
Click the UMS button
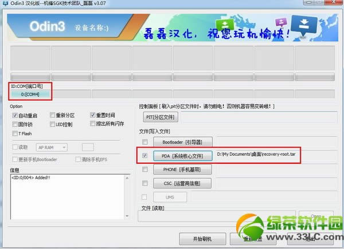tap(170, 197)
